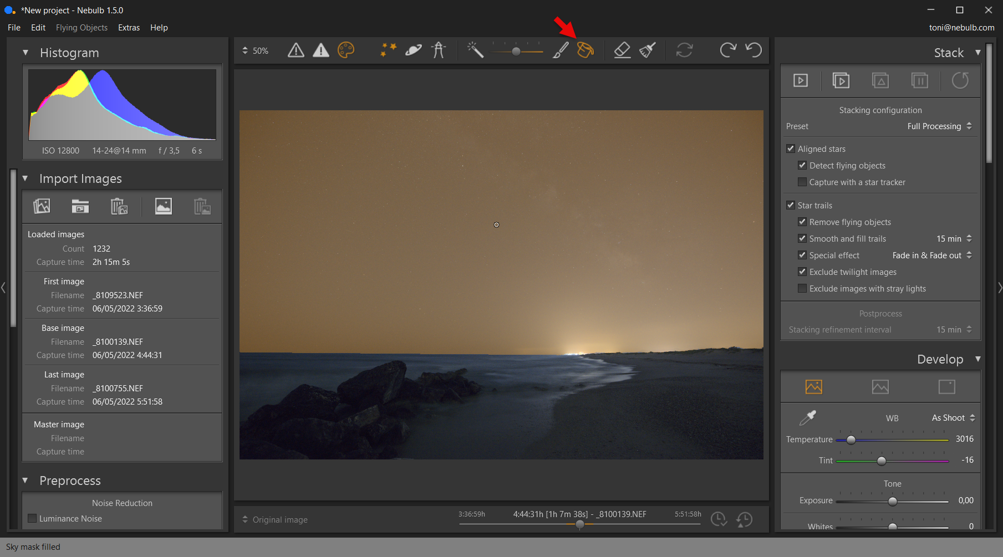Viewport: 1003px width, 557px height.
Task: Click the load master image icon
Action: 164,206
